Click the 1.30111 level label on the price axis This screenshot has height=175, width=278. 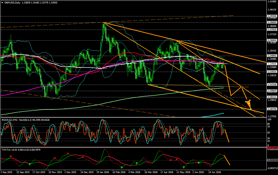point(272,97)
